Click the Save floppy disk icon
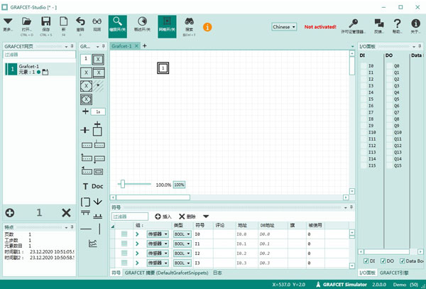 pyautogui.click(x=46, y=23)
